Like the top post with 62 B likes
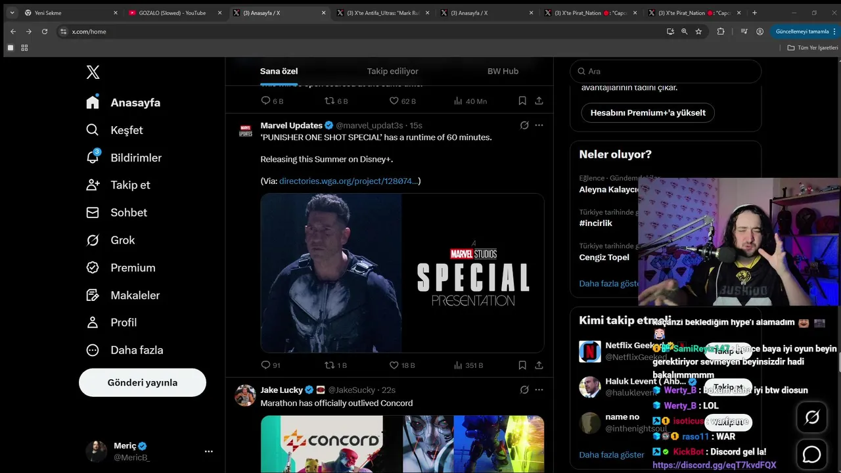841x473 pixels. coord(402,101)
